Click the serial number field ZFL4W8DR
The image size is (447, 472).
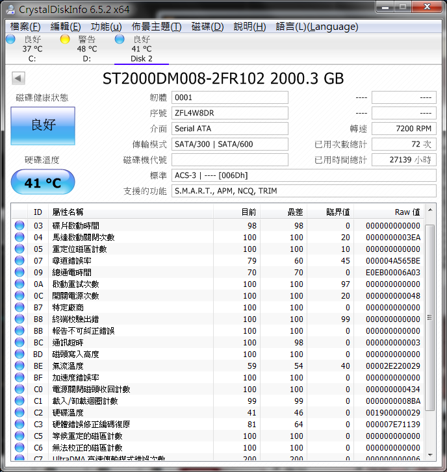230,113
